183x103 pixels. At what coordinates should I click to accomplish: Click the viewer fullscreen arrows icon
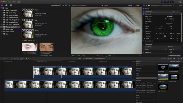pyautogui.click(x=140, y=56)
